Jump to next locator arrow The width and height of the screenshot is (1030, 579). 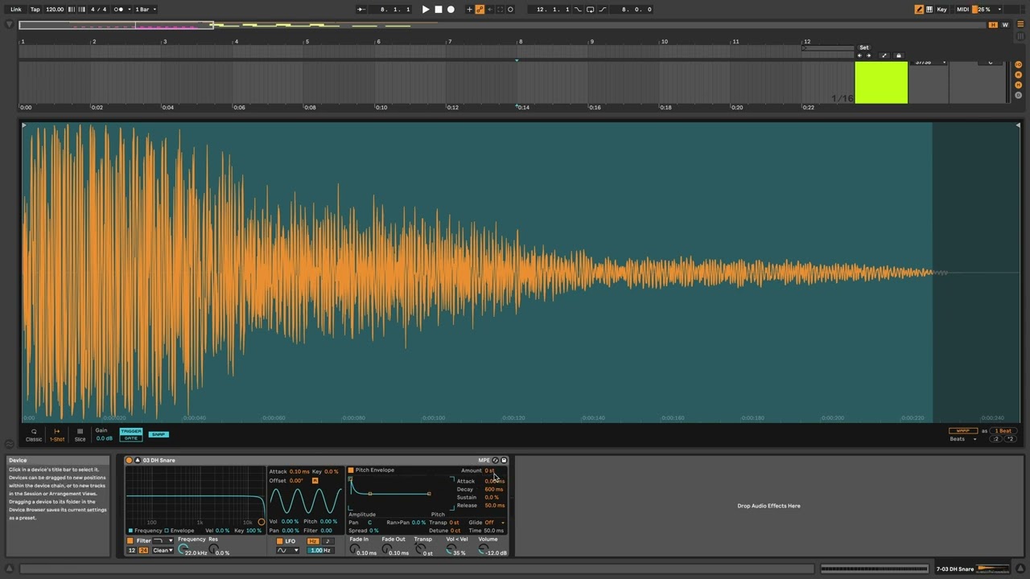click(x=868, y=55)
